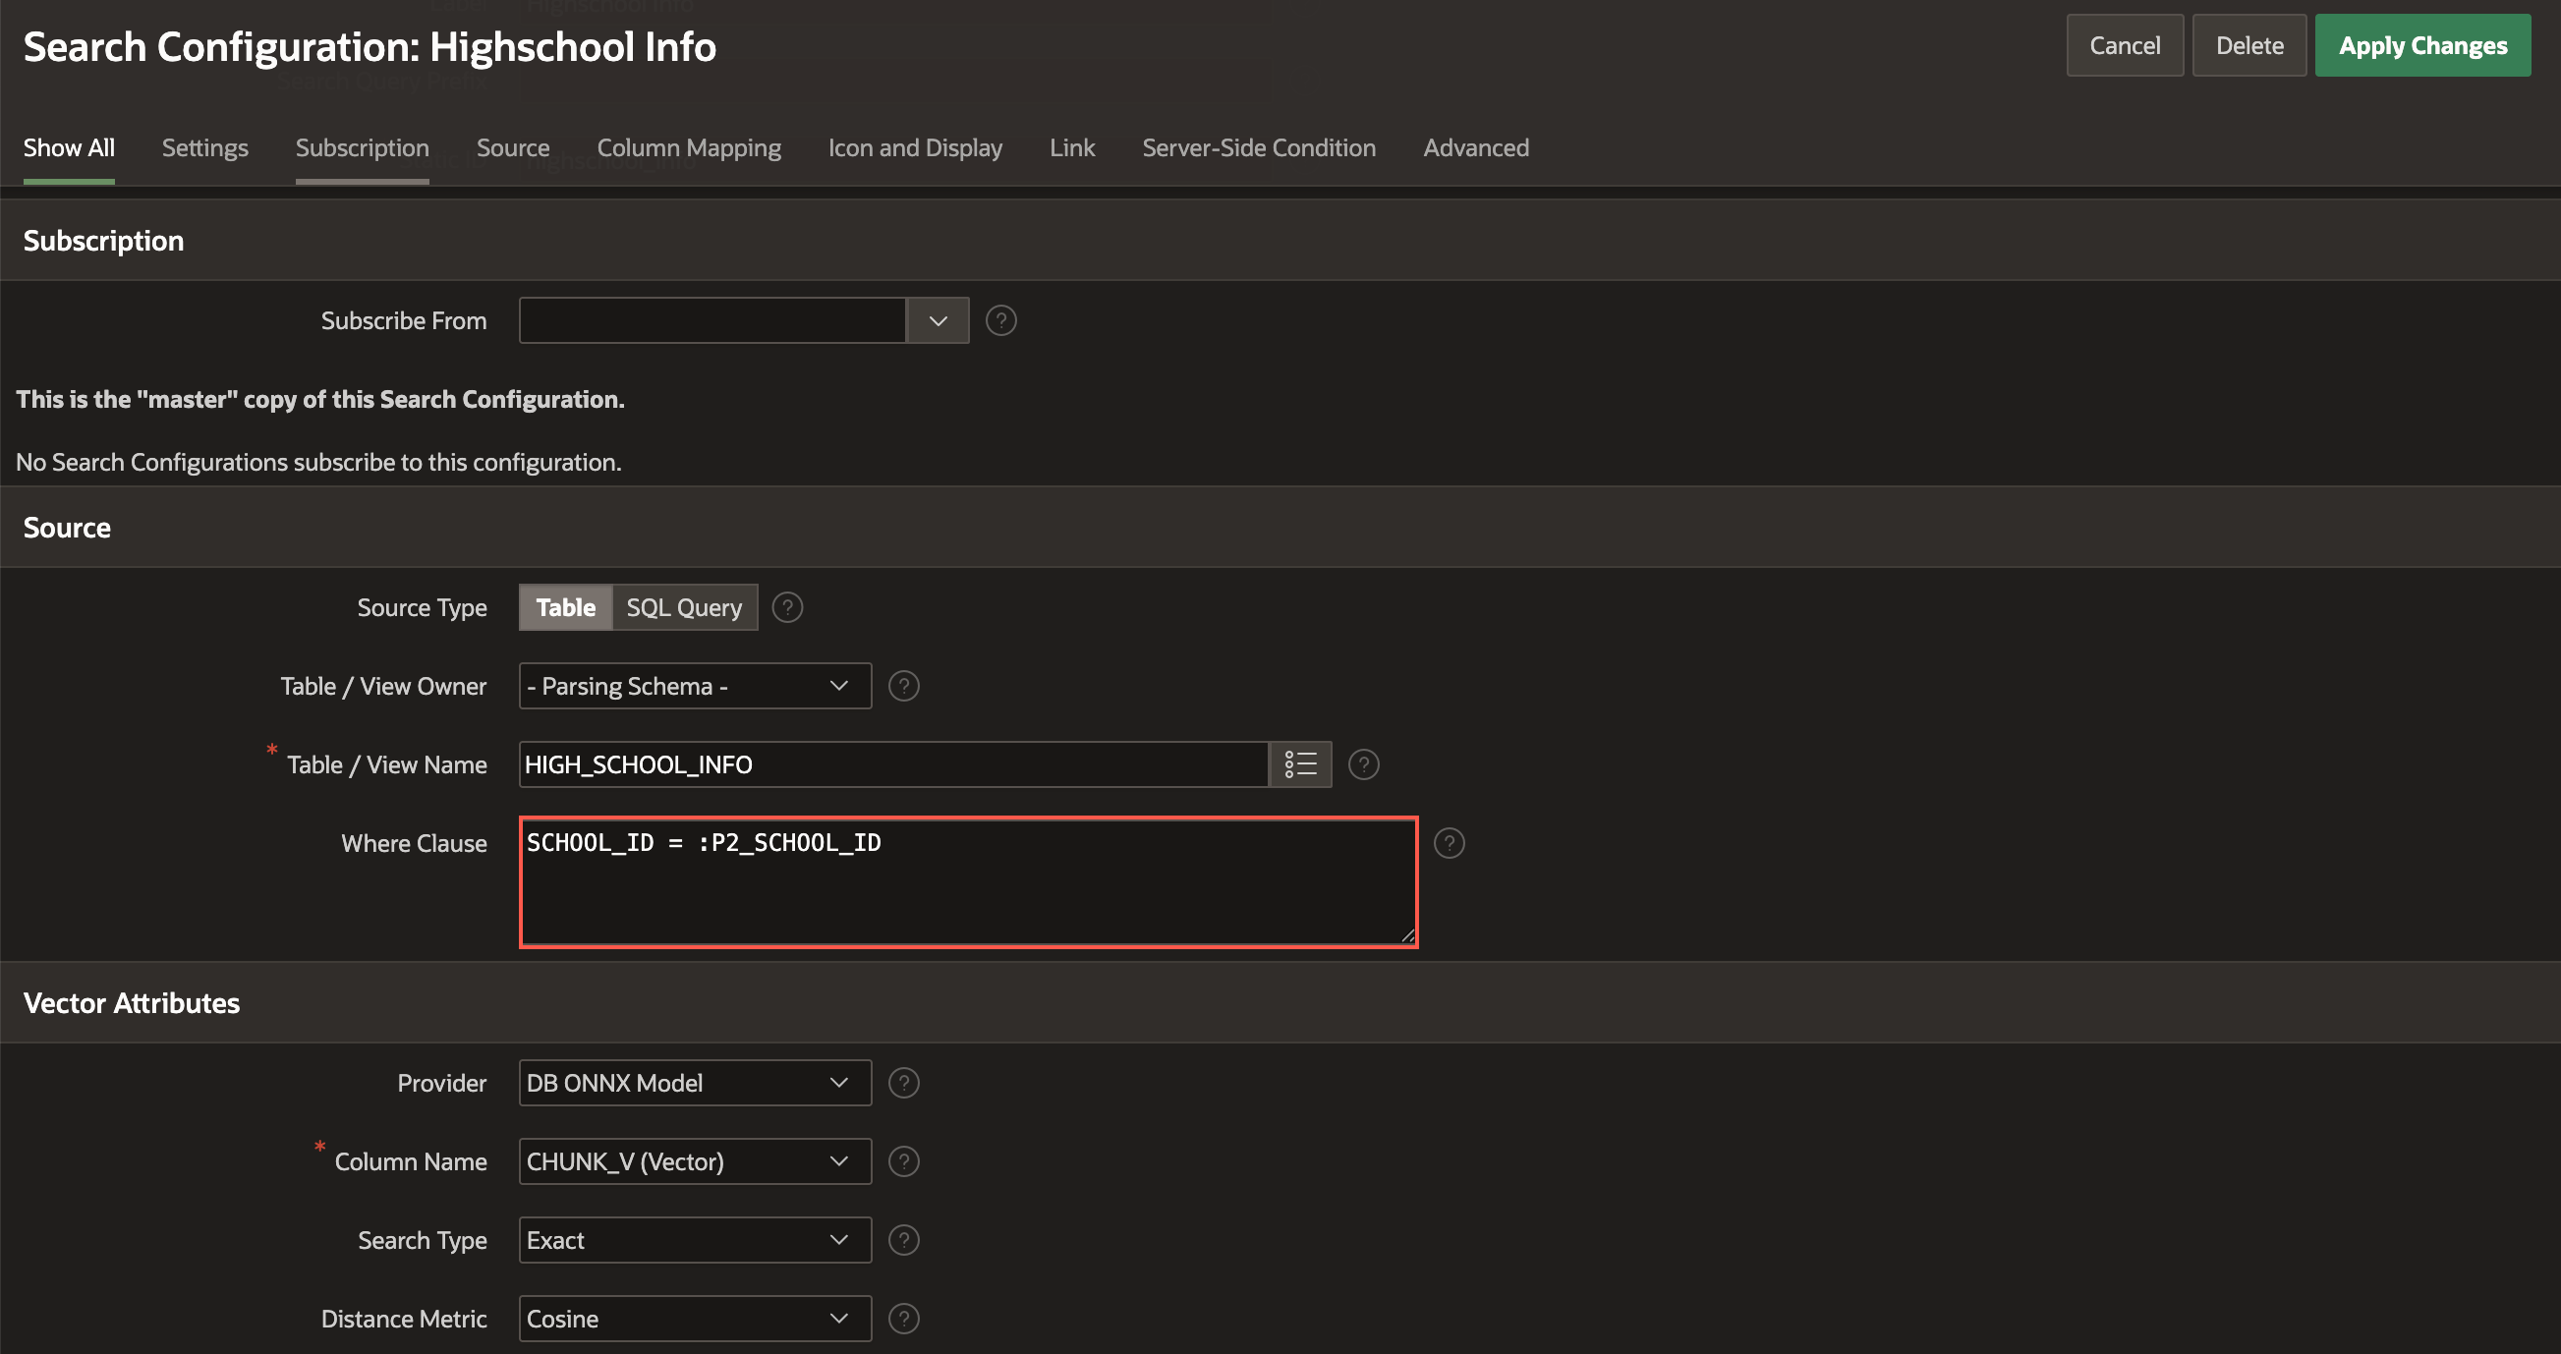The width and height of the screenshot is (2561, 1354).
Task: Open the Distance Metric dropdown
Action: pos(694,1318)
